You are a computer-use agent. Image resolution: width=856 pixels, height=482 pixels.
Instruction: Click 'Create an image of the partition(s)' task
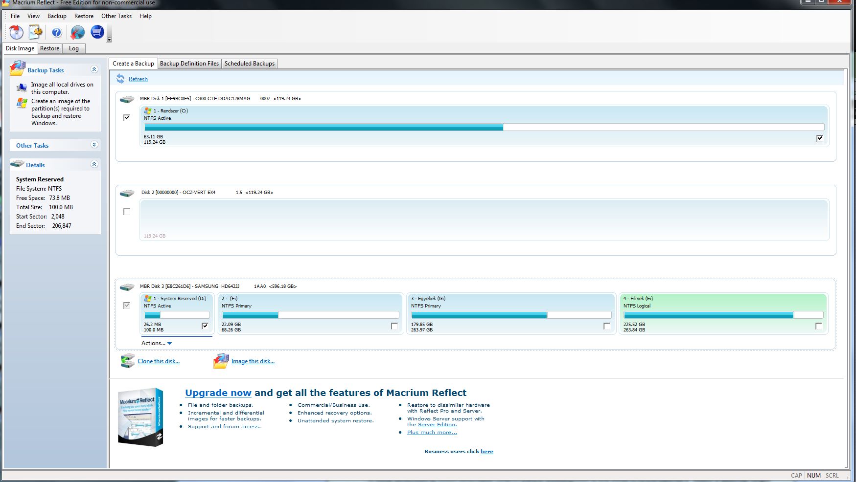click(x=61, y=112)
